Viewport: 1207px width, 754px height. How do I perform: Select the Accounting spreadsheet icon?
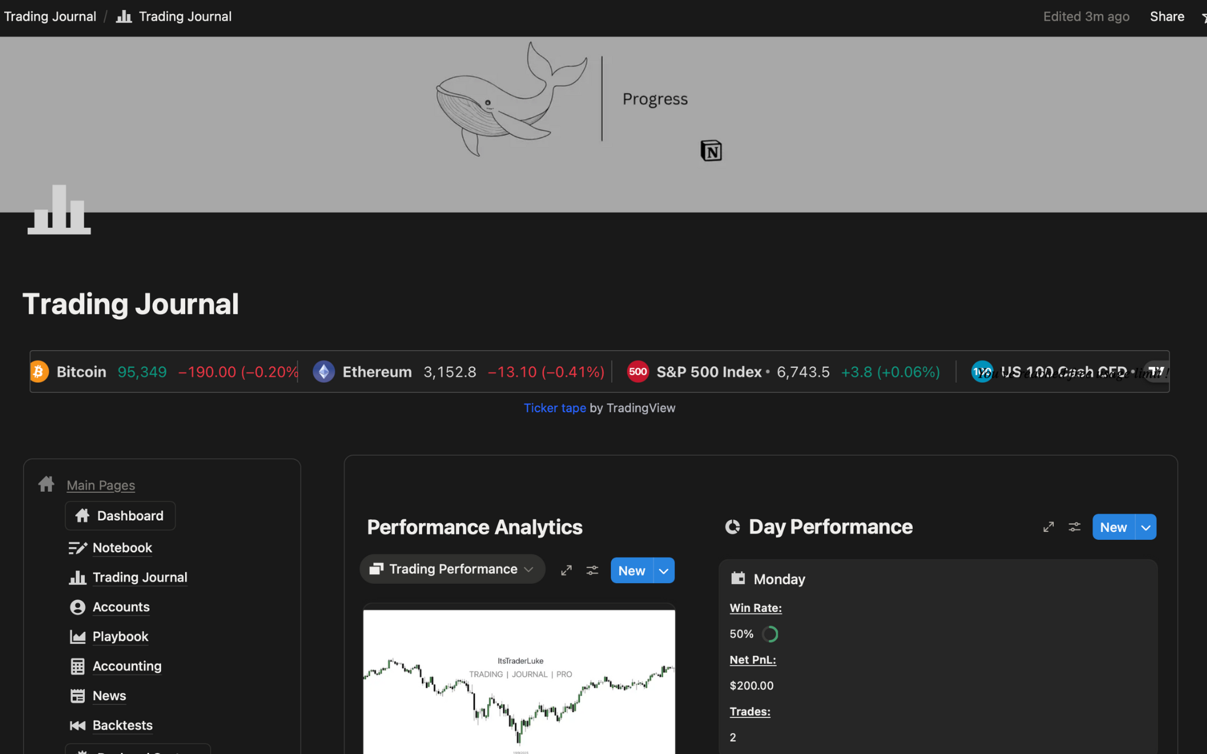pyautogui.click(x=78, y=666)
